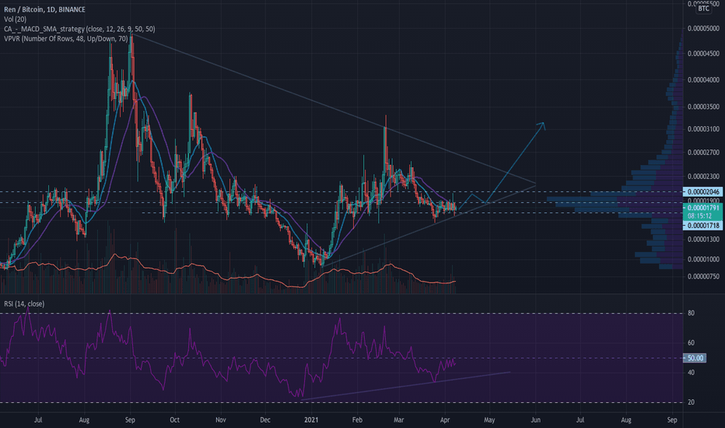Screen dimensions: 725x428
Task: Click the Feb label on time axis
Action: [357, 420]
